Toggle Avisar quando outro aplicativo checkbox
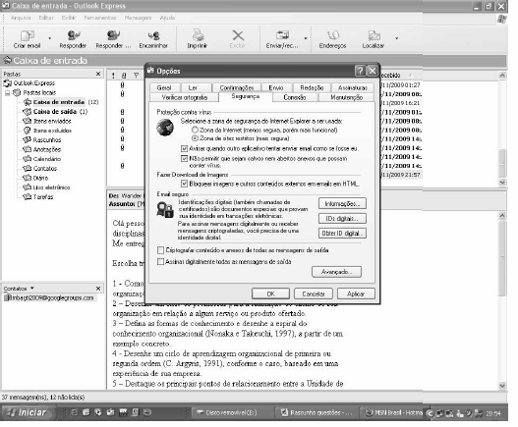The image size is (518, 427). point(185,149)
